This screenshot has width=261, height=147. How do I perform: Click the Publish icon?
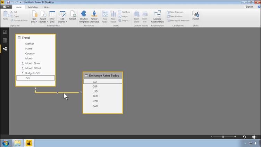click(196, 15)
